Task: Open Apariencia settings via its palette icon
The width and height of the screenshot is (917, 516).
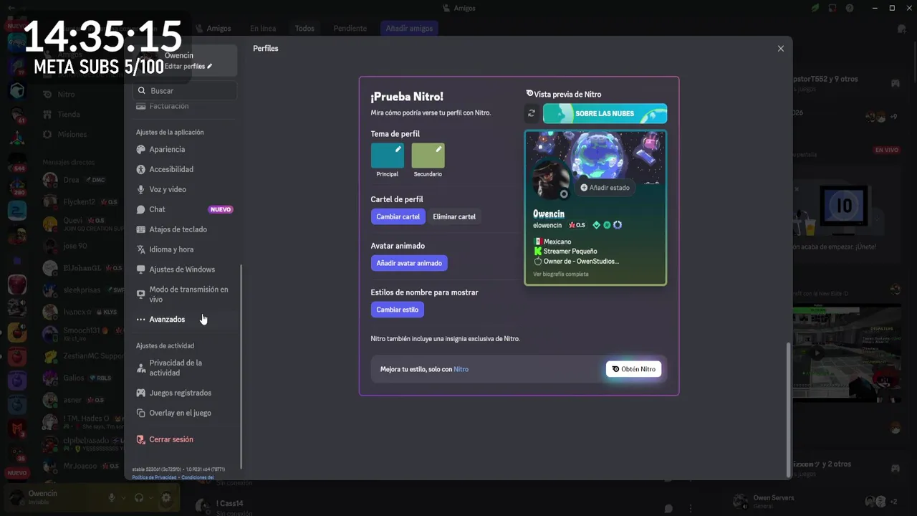Action: [141, 149]
